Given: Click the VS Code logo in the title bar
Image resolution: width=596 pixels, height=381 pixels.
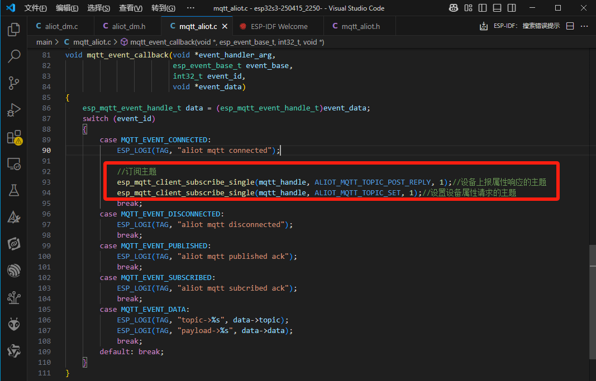Looking at the screenshot, I should 11,8.
